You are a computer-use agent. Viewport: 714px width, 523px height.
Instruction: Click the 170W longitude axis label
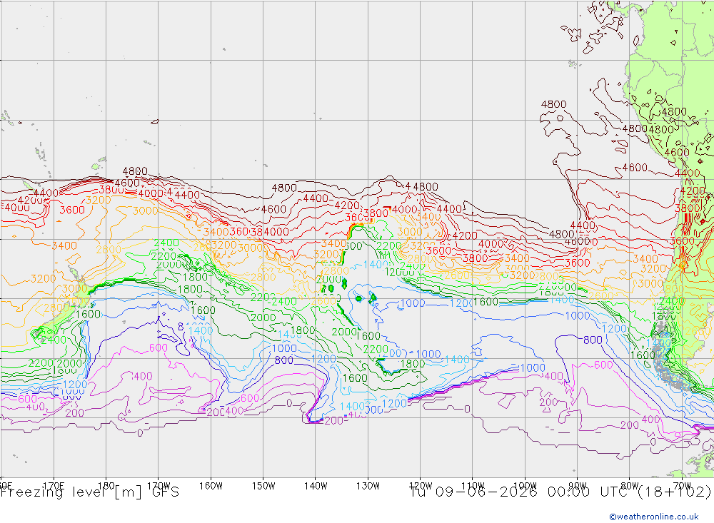coord(159,486)
